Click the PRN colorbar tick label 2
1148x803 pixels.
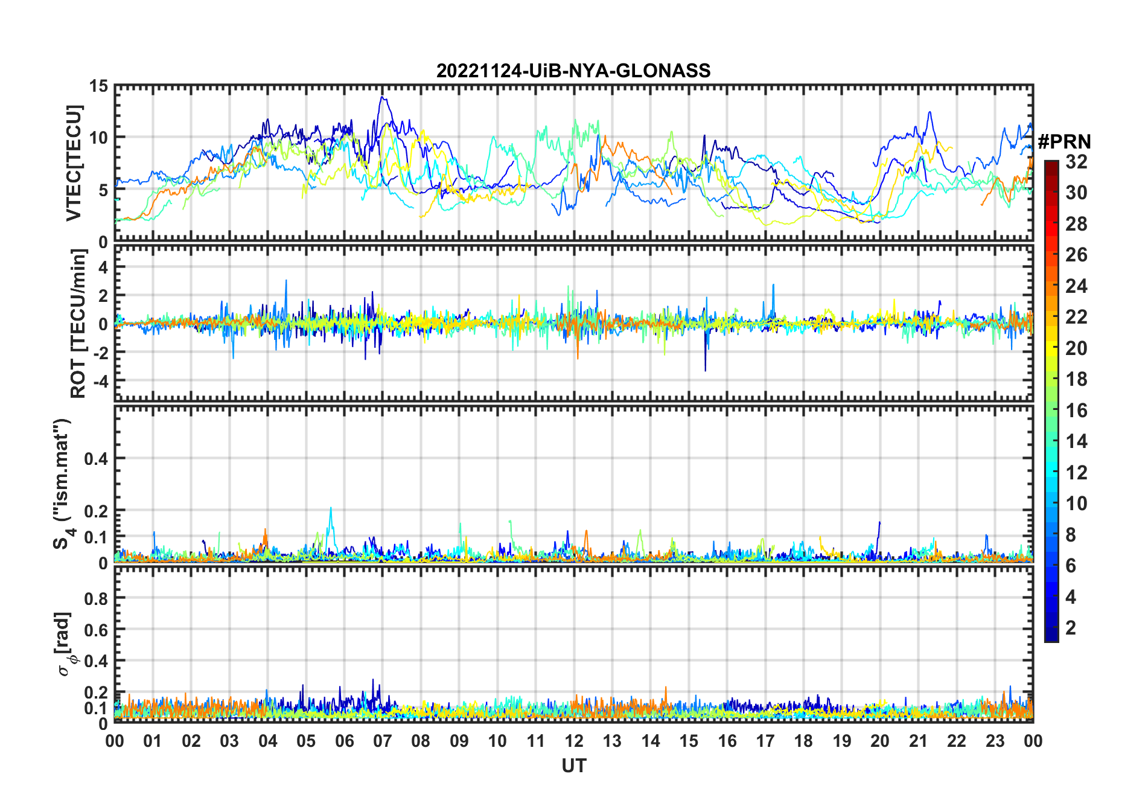tap(1071, 628)
